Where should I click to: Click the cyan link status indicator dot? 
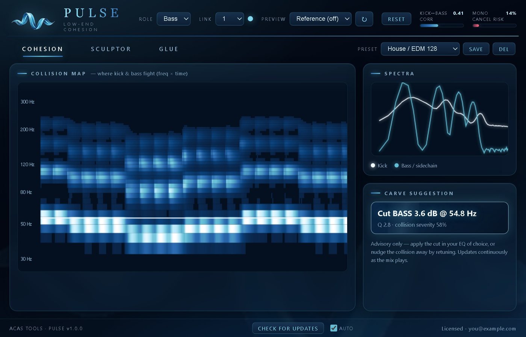(x=250, y=19)
